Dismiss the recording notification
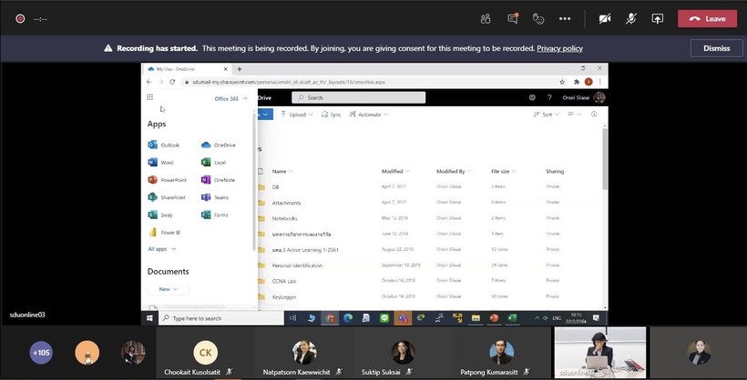The image size is (747, 380). pos(717,48)
